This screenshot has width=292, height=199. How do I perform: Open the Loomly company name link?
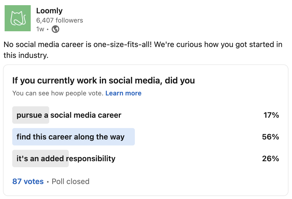click(x=49, y=11)
